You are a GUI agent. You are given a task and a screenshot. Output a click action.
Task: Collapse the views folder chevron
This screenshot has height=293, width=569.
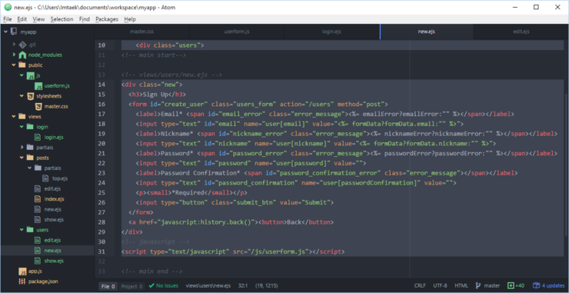[14, 117]
